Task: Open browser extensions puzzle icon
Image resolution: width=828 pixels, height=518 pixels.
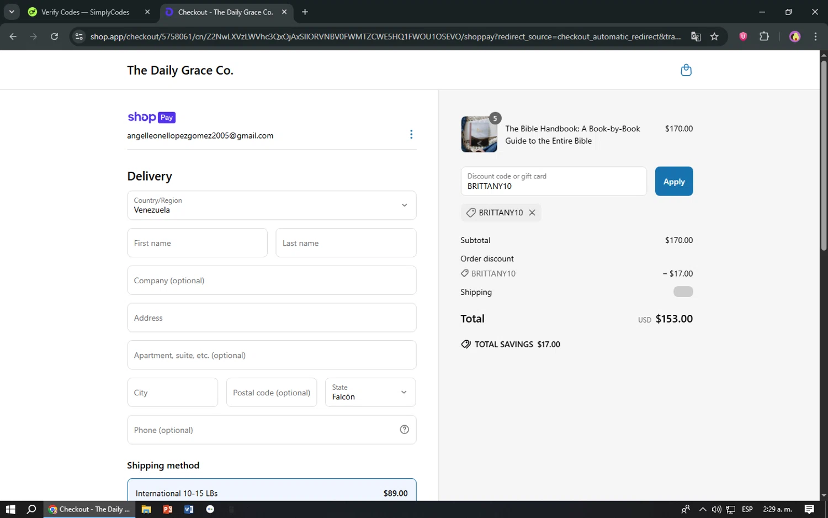Action: point(764,36)
